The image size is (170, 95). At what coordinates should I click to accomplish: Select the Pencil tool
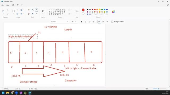click(29, 10)
